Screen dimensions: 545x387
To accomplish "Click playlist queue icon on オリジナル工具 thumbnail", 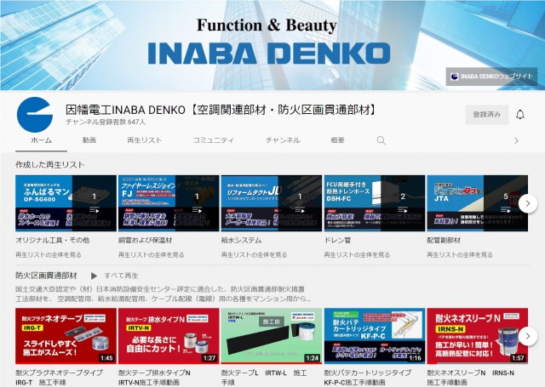I will [95, 210].
